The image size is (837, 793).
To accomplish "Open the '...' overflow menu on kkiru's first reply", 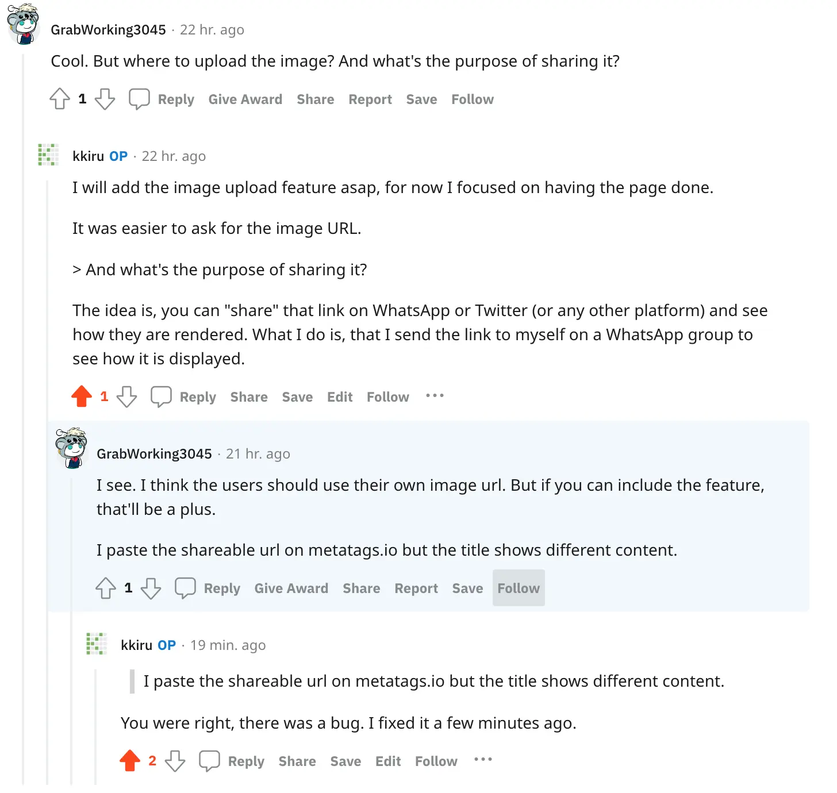I will point(435,396).
